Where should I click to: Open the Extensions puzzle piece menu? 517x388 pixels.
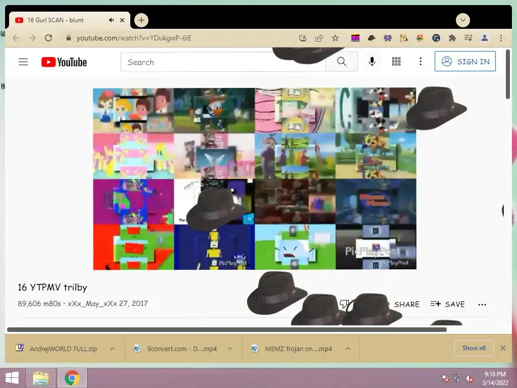(452, 38)
